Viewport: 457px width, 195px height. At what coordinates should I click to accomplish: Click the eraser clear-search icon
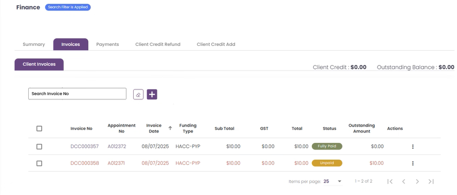coord(138,95)
